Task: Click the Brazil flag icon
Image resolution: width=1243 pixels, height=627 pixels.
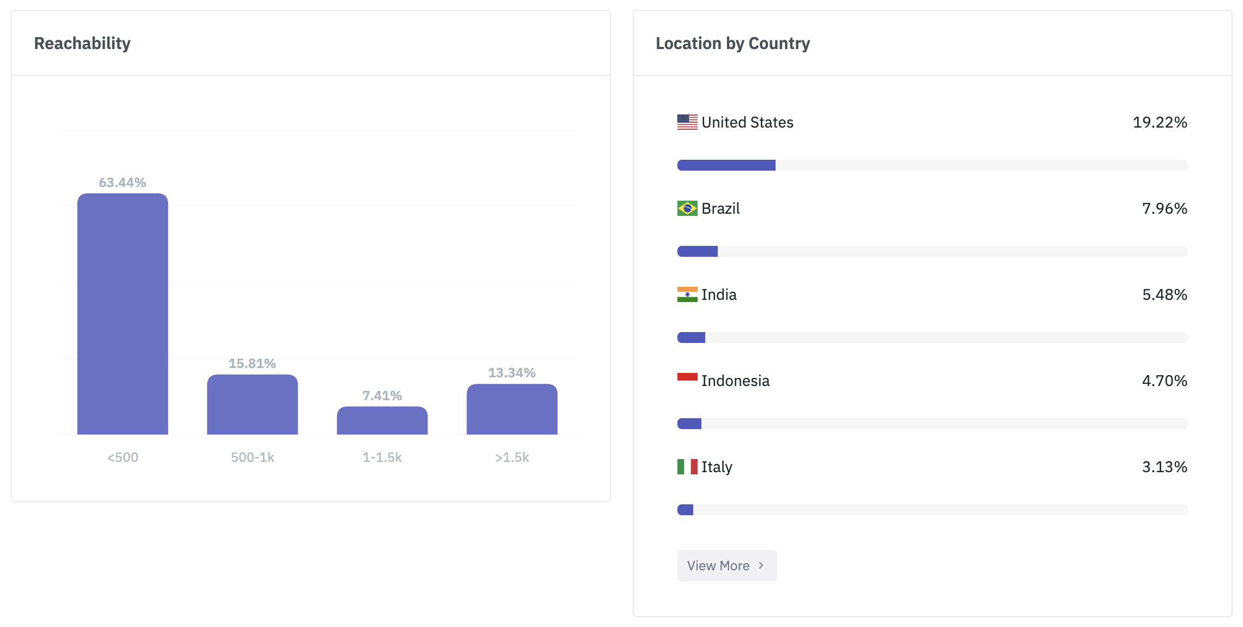Action: click(687, 208)
